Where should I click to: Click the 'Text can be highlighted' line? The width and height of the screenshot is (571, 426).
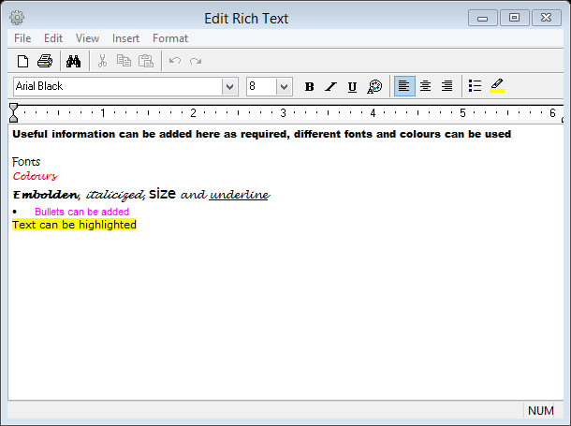pyautogui.click(x=74, y=225)
